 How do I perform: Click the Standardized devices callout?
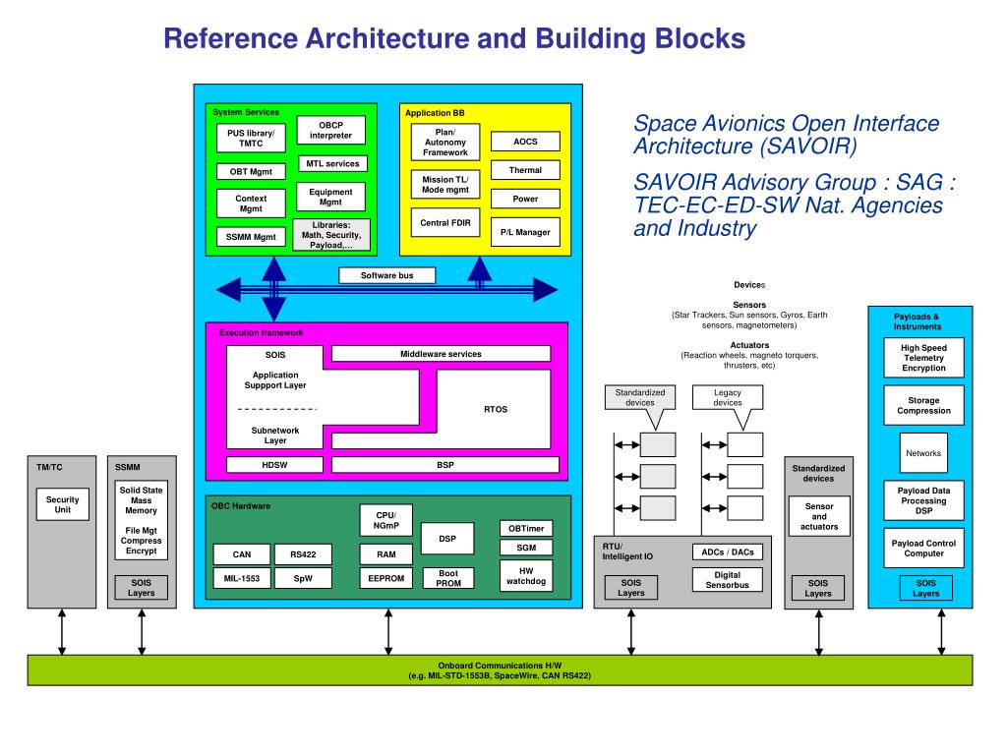(x=640, y=397)
